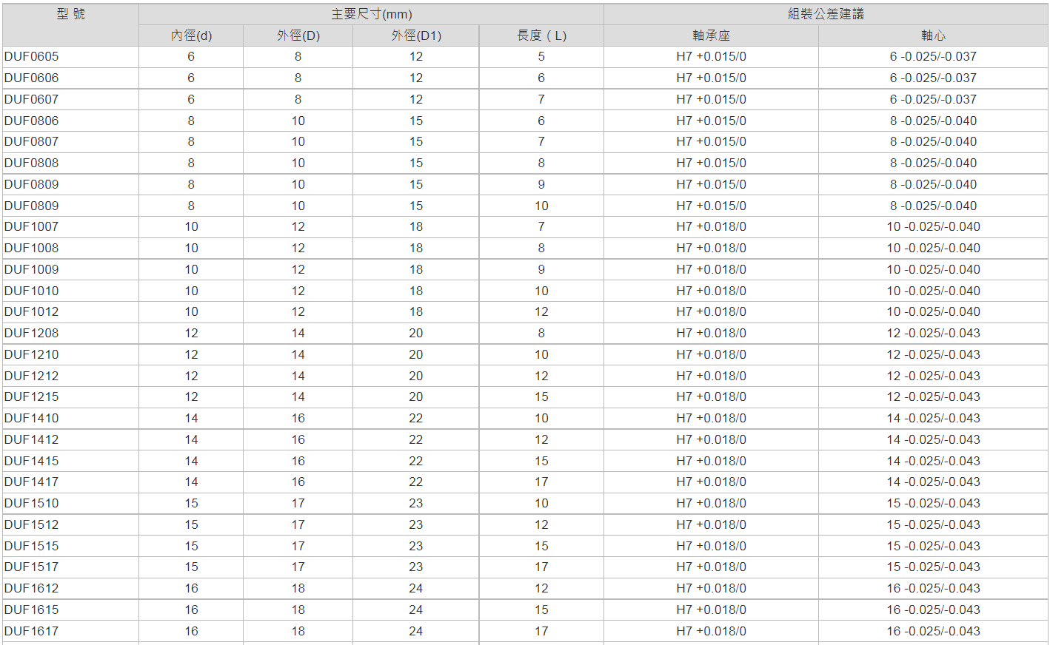Image resolution: width=1050 pixels, height=645 pixels.
Task: Click model number DUF0807
Action: 32,142
